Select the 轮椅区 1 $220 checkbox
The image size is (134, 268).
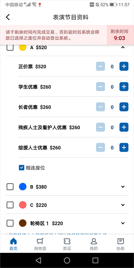click(x=10, y=223)
